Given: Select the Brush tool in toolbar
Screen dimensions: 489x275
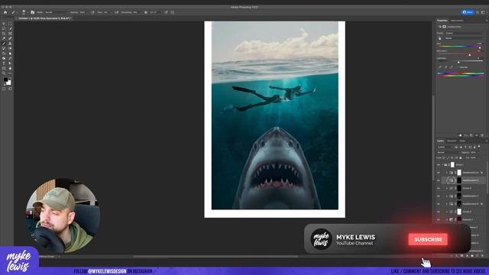Looking at the screenshot, I should [x=4, y=44].
